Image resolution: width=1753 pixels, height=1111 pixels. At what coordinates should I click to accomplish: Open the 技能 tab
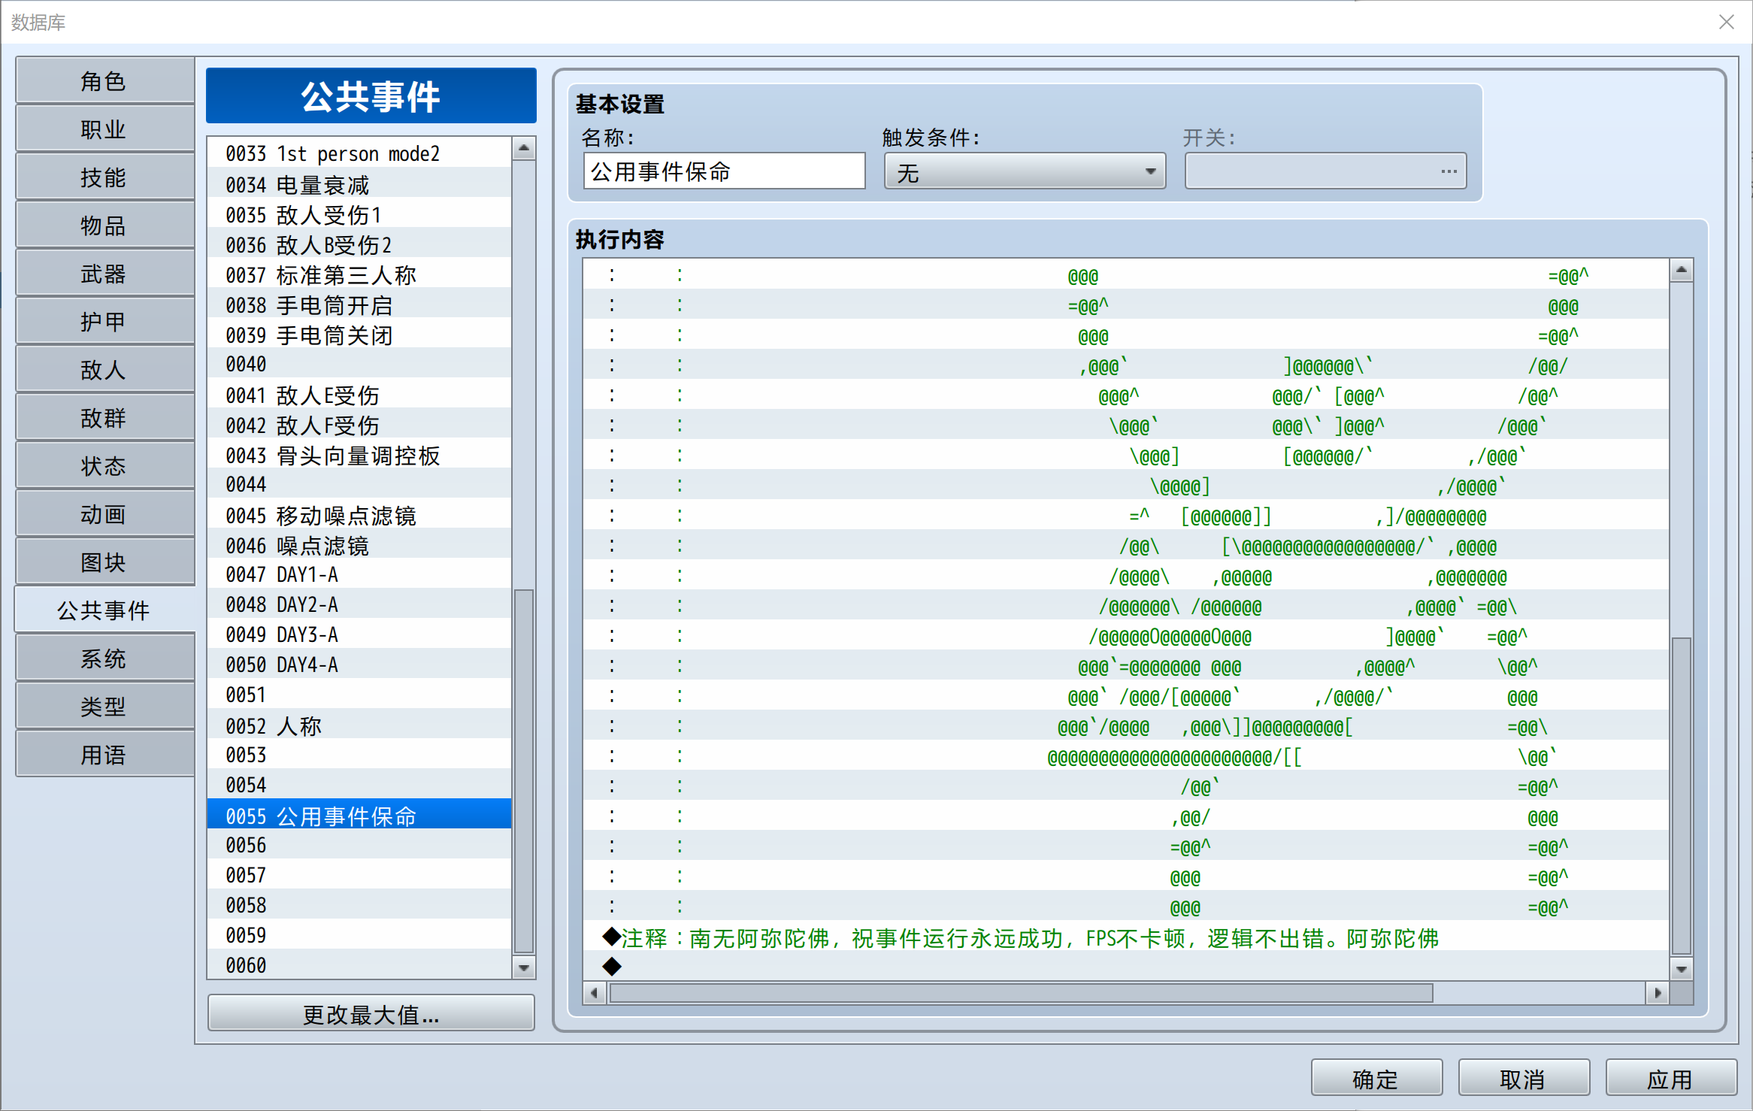tap(104, 177)
